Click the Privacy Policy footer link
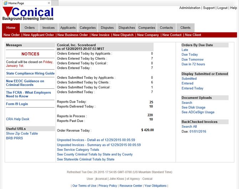Viewport: 239px width, 189px height. tap(108, 186)
